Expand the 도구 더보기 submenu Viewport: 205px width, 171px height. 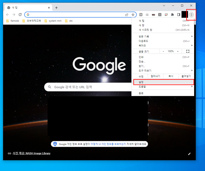coord(163,71)
